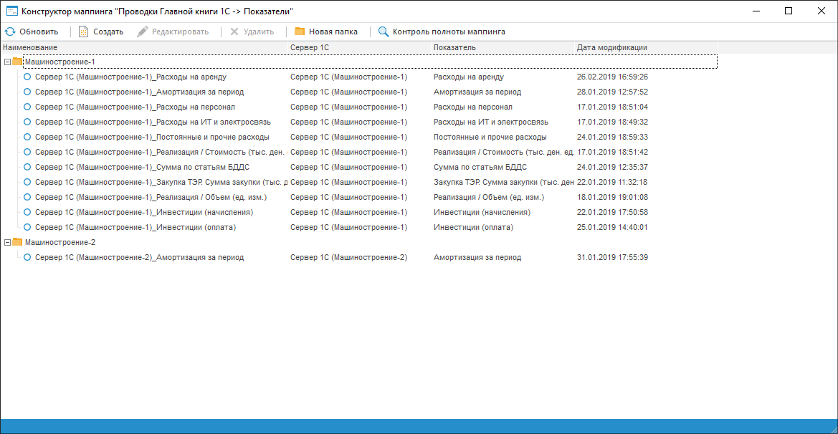
Task: Click circle icon of Расходы на ИТ row
Action: coord(27,122)
